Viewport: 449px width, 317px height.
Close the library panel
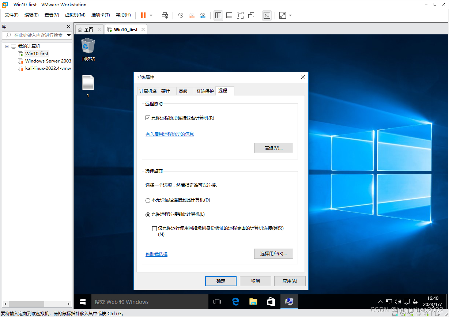click(68, 27)
